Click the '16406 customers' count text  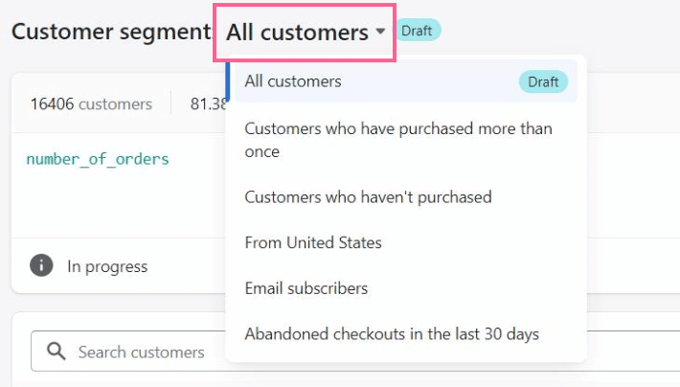91,104
